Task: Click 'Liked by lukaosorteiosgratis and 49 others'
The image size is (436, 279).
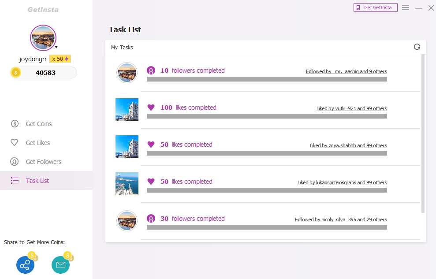Action: (342, 182)
